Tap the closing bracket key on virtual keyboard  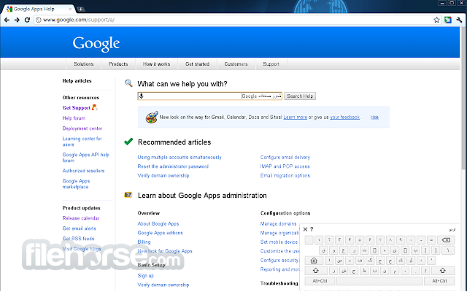click(x=436, y=250)
